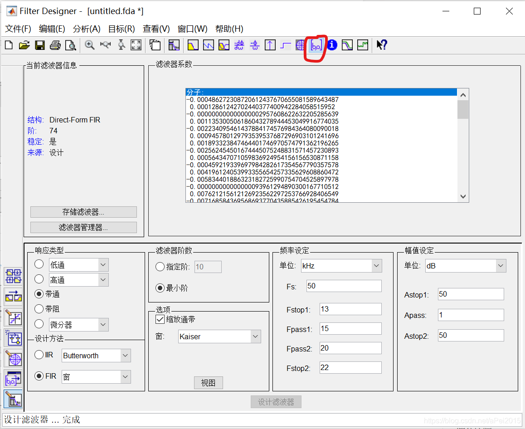Open the Butterworth IIR method dropdown
525x429 pixels.
pos(125,356)
